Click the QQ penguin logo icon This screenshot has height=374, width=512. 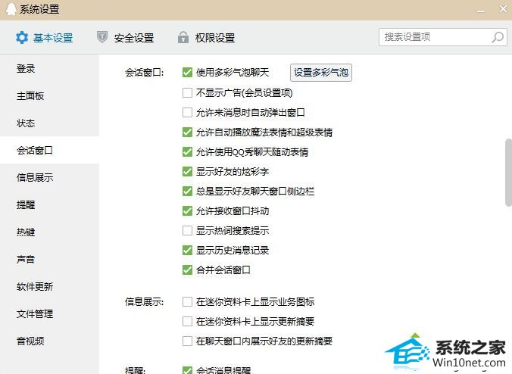coord(11,9)
